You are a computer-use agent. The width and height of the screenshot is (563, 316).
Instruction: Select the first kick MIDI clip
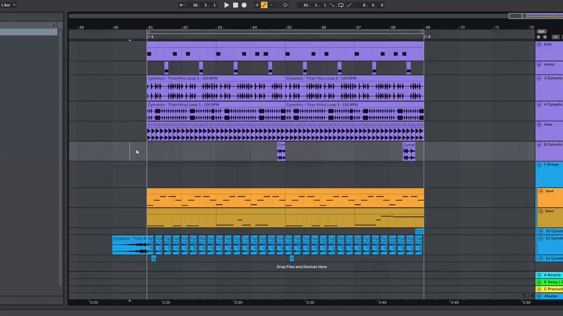(x=181, y=51)
